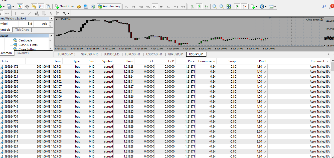
Task: Open the Strategy Tester icon
Action: 48,6
